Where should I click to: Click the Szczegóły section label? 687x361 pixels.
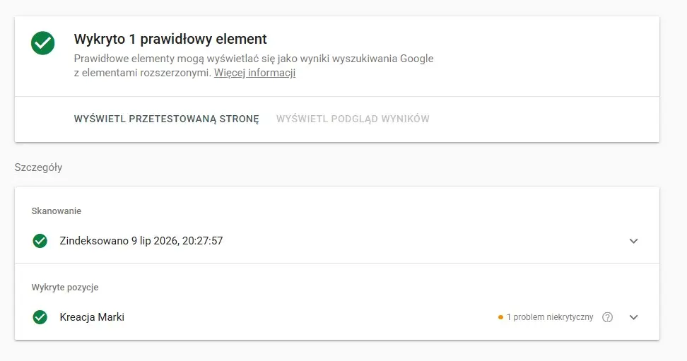38,167
